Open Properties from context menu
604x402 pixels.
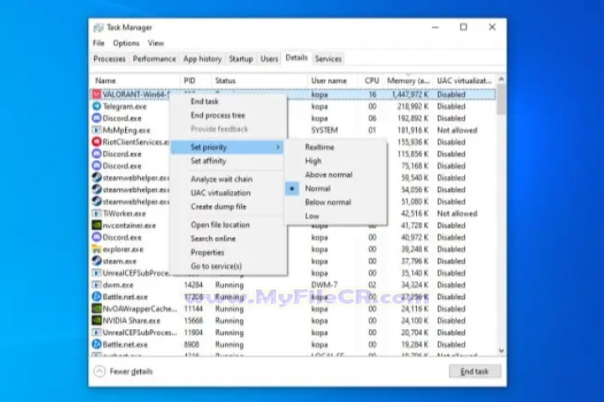pos(228,252)
